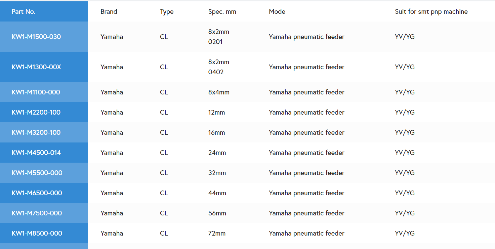The height and width of the screenshot is (249, 495).
Task: Click Suit for smt pnp machine header
Action: pos(431,12)
